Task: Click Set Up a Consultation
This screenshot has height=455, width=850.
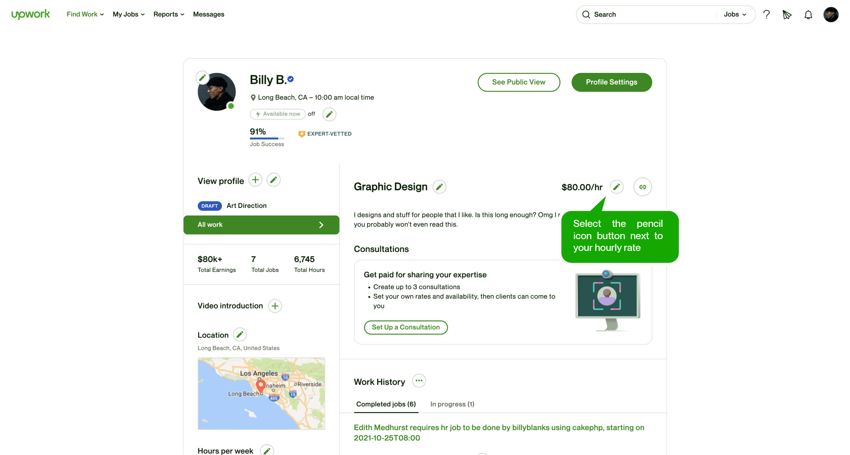Action: [405, 327]
